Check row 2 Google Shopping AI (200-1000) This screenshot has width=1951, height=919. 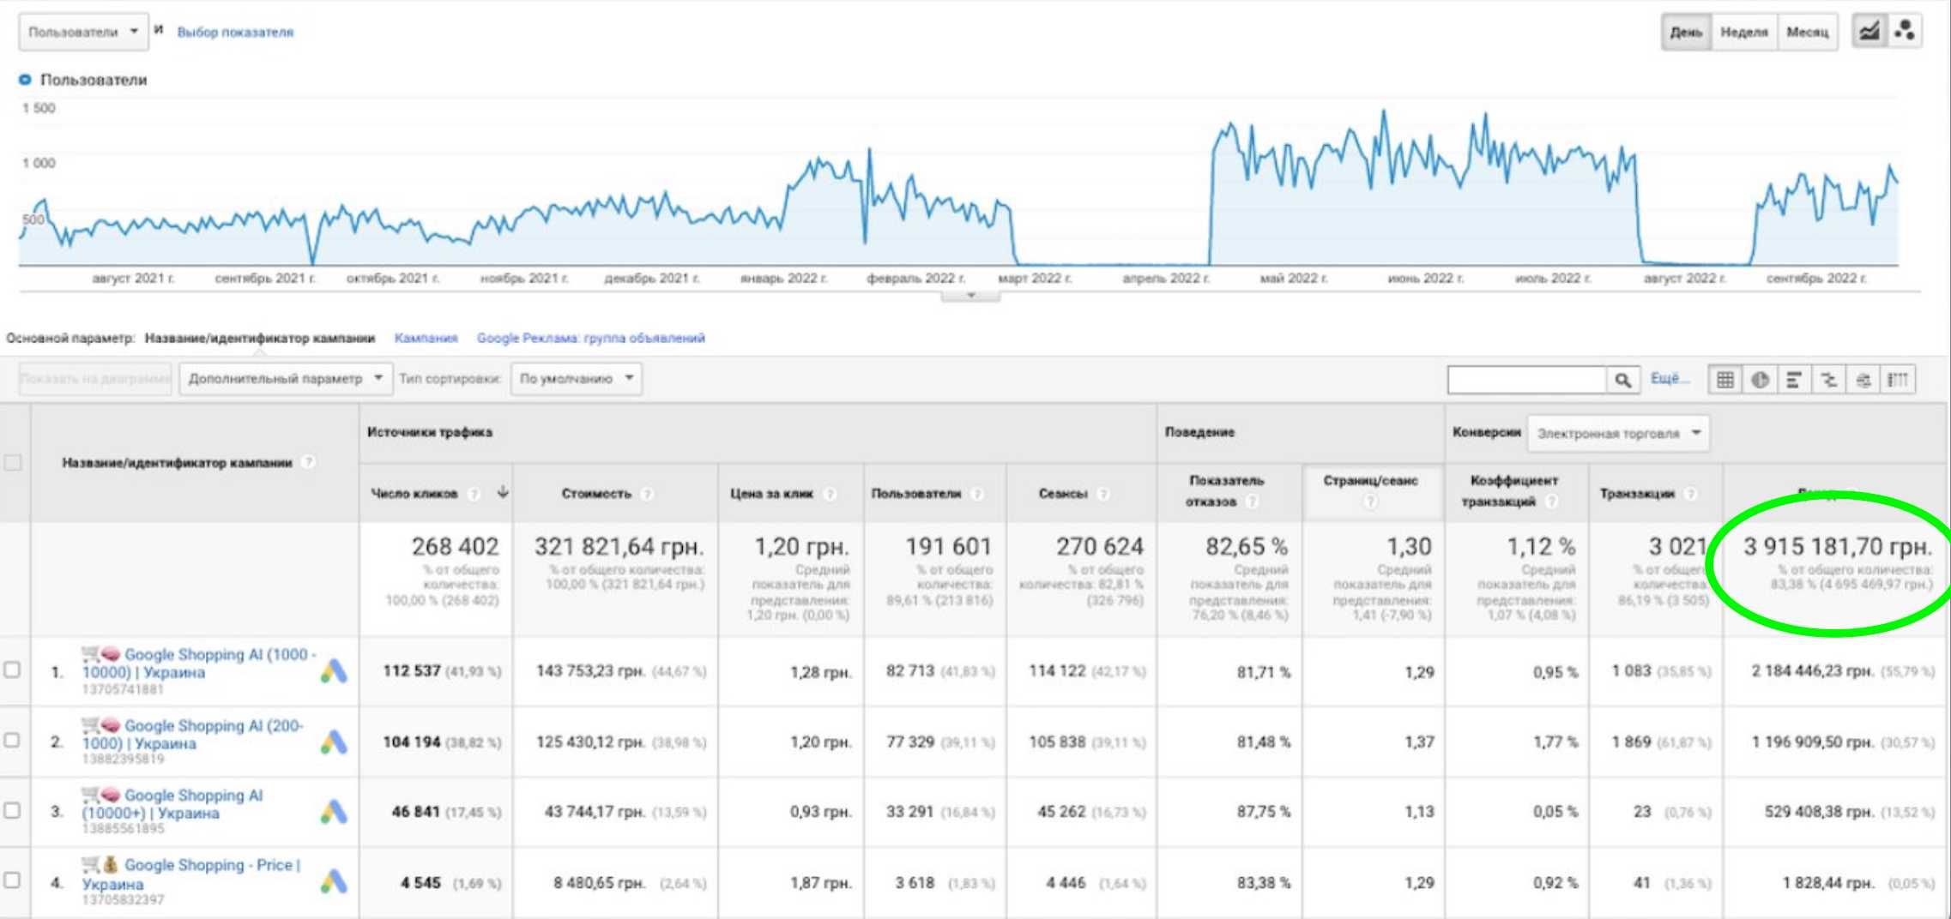12,740
